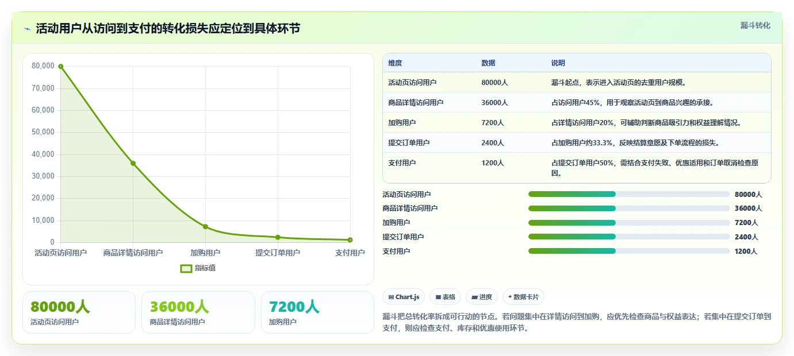Click the description 占访问用户45%
The width and height of the screenshot is (794, 356).
pos(632,103)
